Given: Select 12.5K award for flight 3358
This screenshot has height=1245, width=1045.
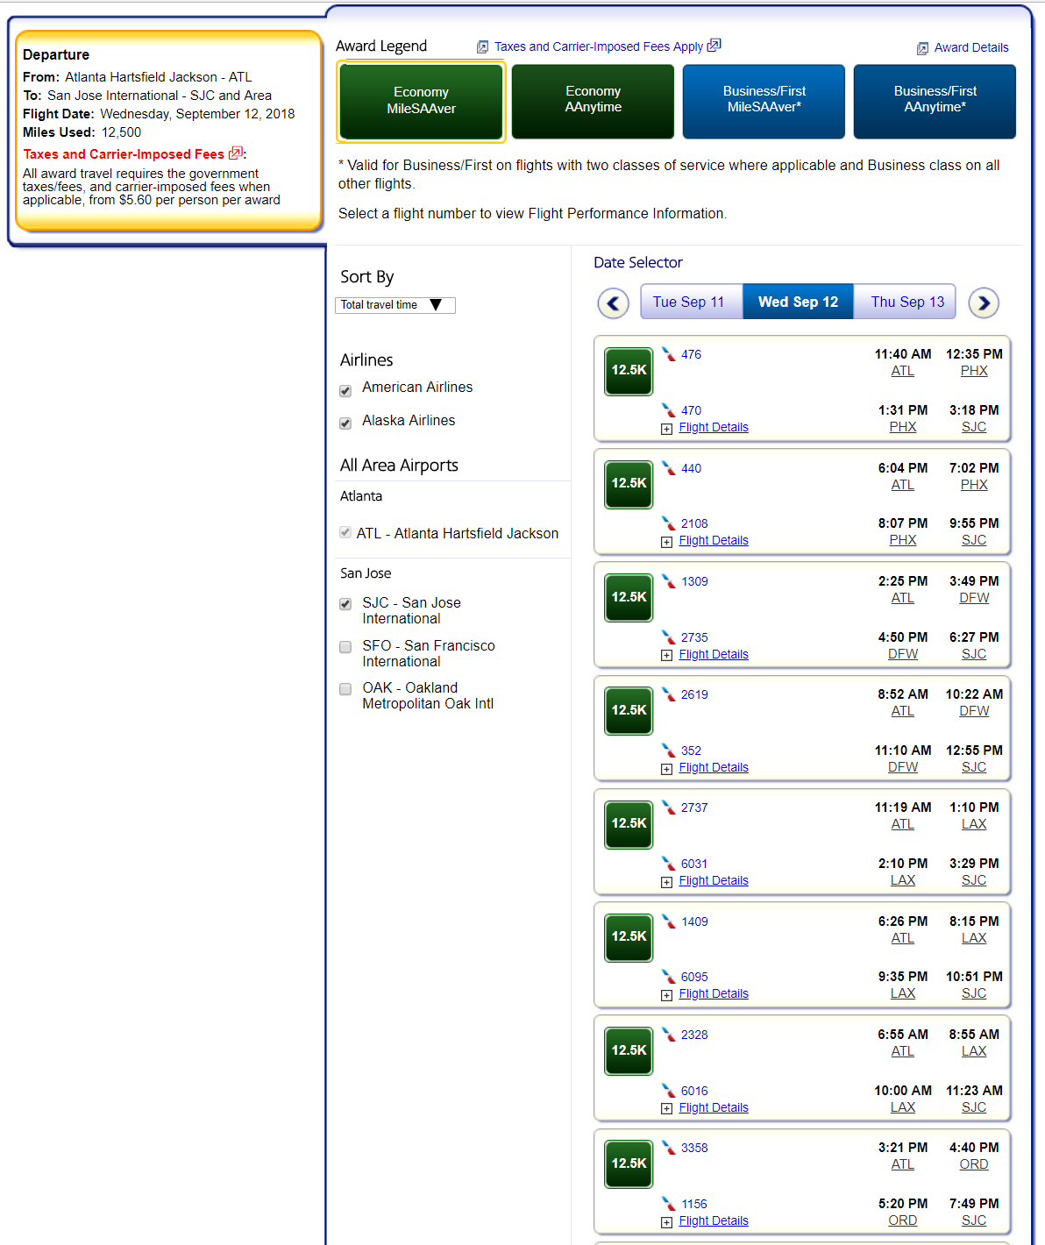Looking at the screenshot, I should click(x=629, y=1163).
